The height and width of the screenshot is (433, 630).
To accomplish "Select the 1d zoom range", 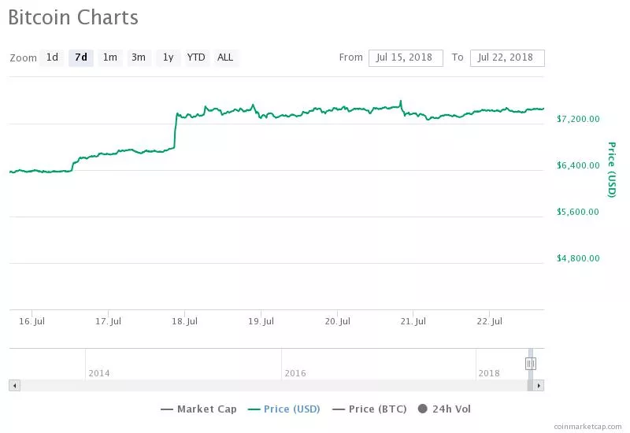I will [x=52, y=57].
